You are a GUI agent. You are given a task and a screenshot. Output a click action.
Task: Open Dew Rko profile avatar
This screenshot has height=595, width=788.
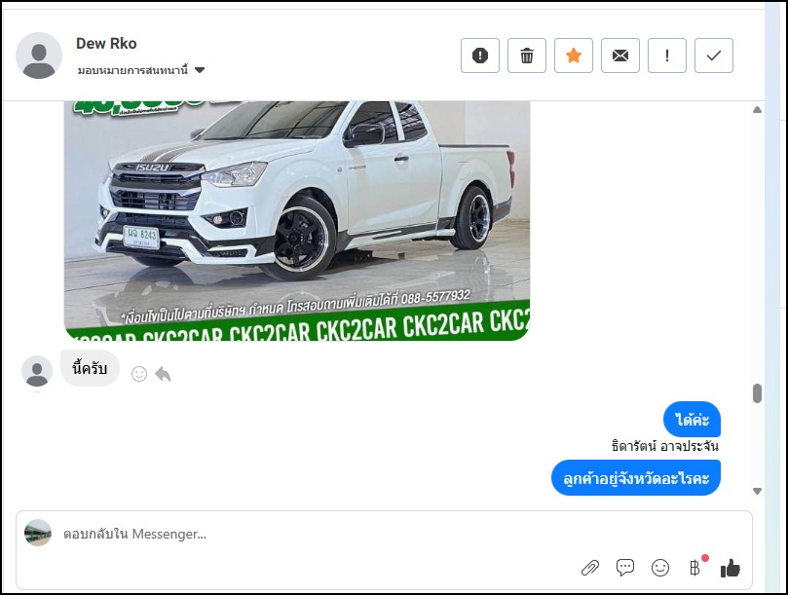point(39,56)
